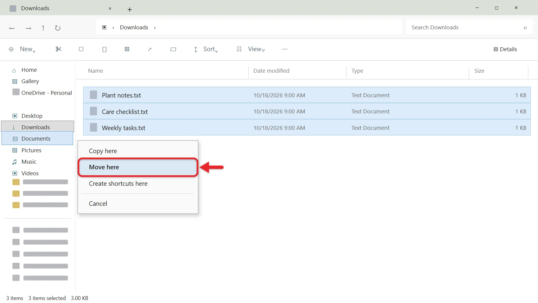Go forward with the right arrow

28,28
